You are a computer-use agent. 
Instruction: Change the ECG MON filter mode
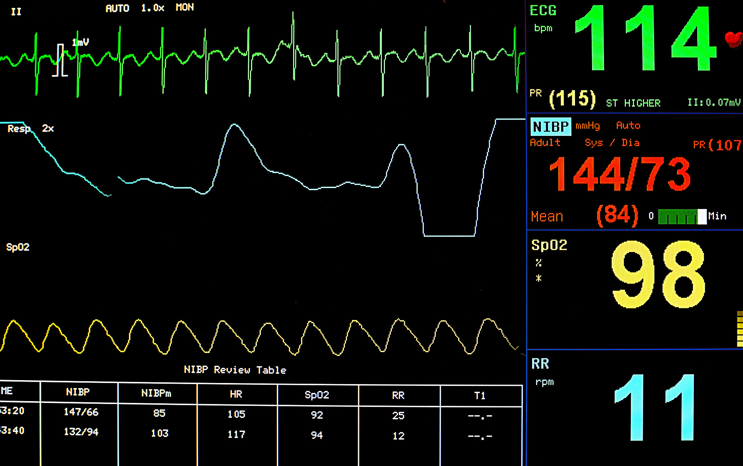185,8
